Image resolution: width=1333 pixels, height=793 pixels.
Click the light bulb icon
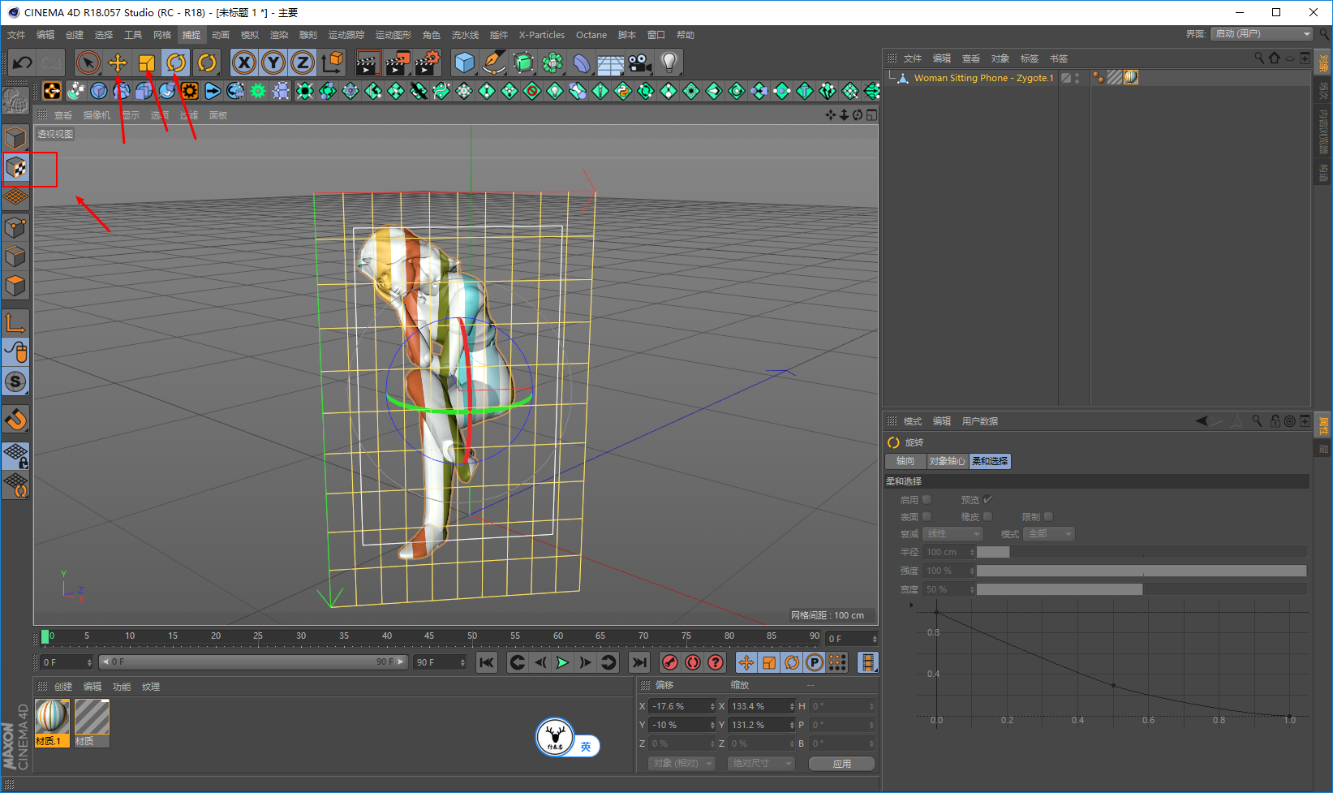coord(669,62)
